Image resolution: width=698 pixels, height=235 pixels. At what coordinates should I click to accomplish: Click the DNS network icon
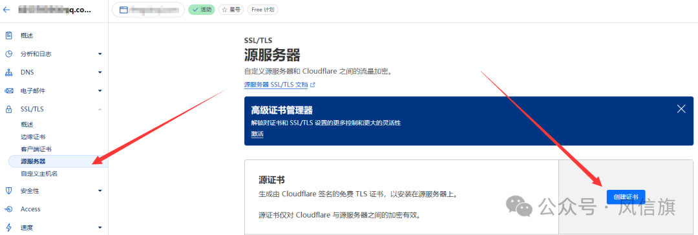click(8, 72)
